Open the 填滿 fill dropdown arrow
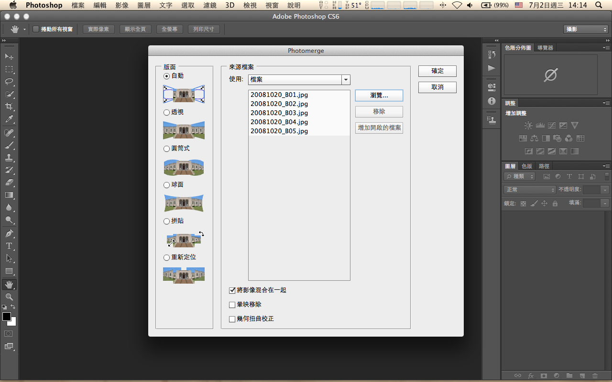This screenshot has height=382, width=612. point(605,203)
